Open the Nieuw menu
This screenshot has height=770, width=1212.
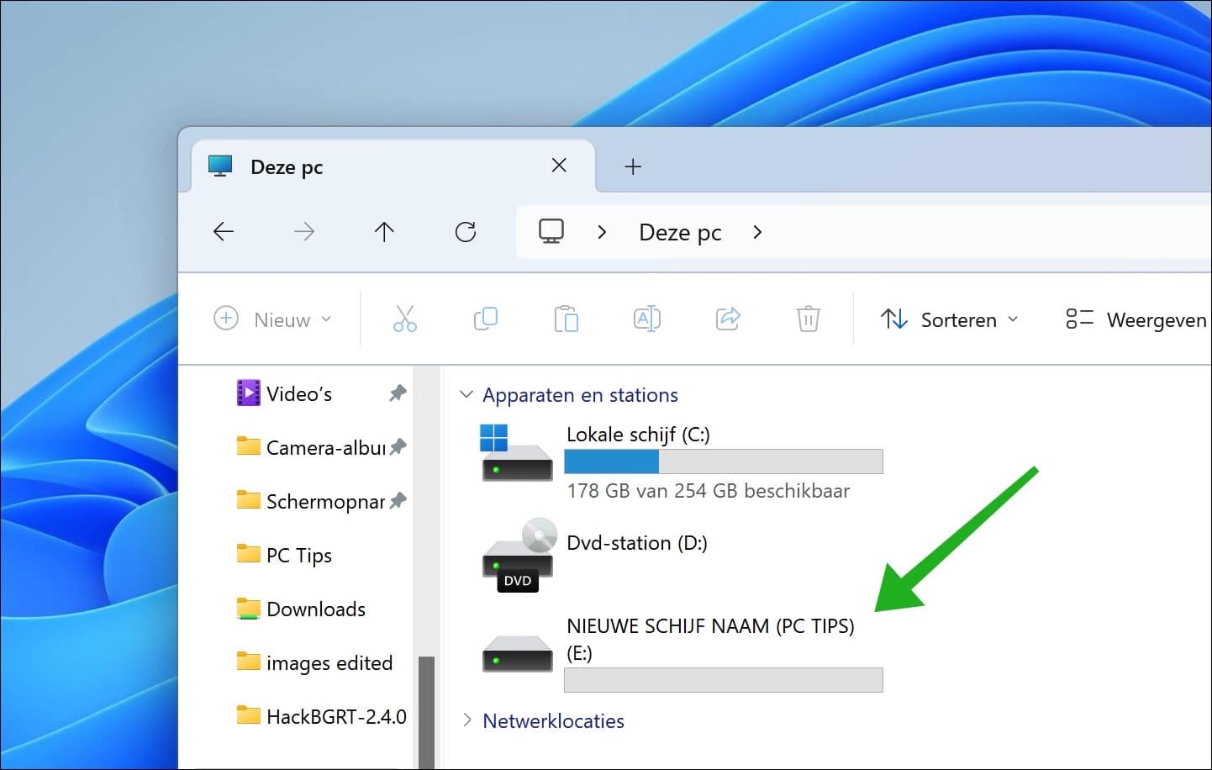273,319
